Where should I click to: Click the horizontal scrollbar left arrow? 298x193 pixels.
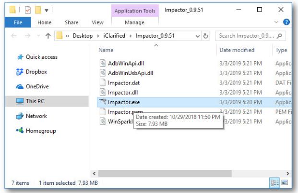coord(94,173)
